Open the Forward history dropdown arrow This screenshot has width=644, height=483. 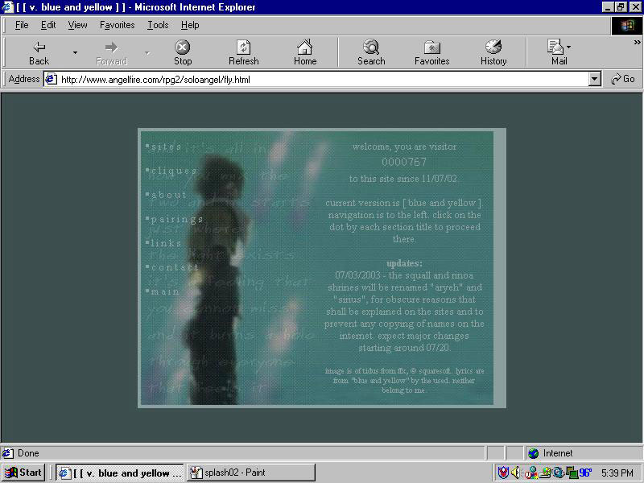147,52
